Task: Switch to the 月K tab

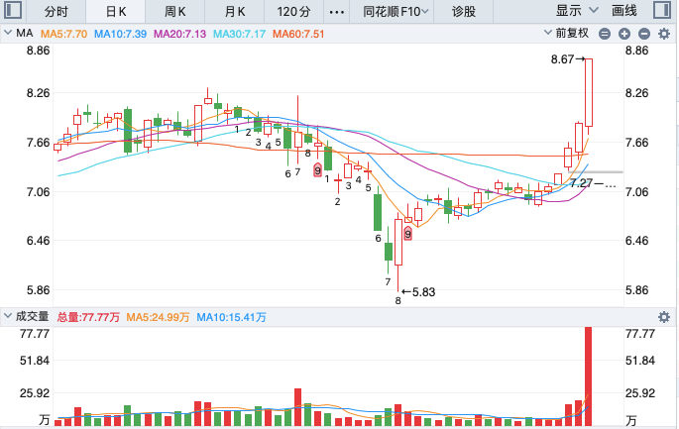Action: [235, 11]
